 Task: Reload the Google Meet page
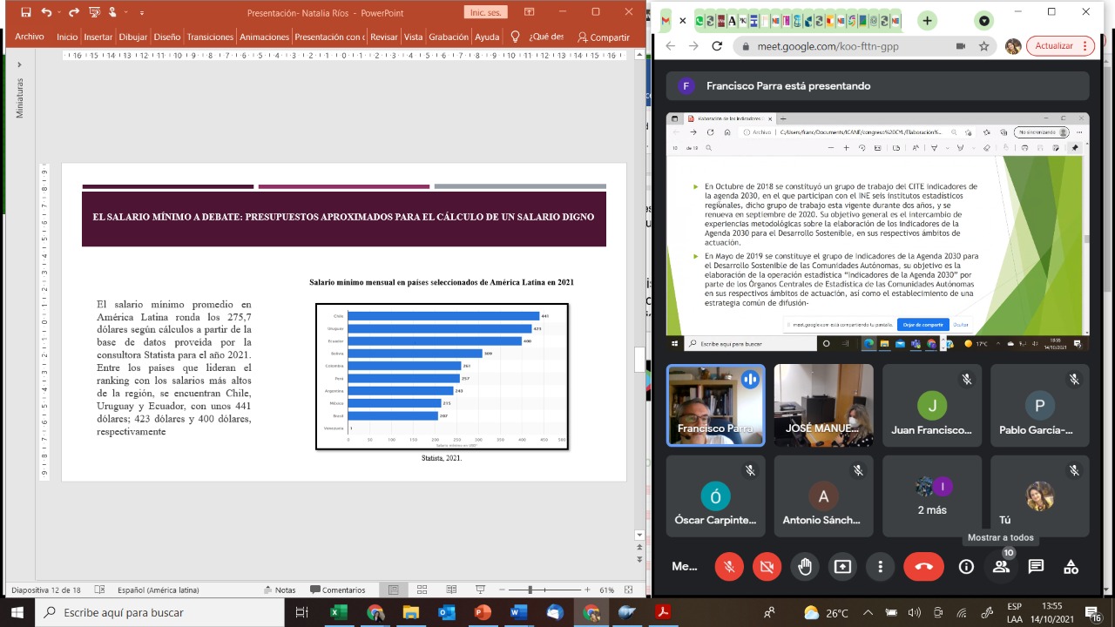[717, 46]
